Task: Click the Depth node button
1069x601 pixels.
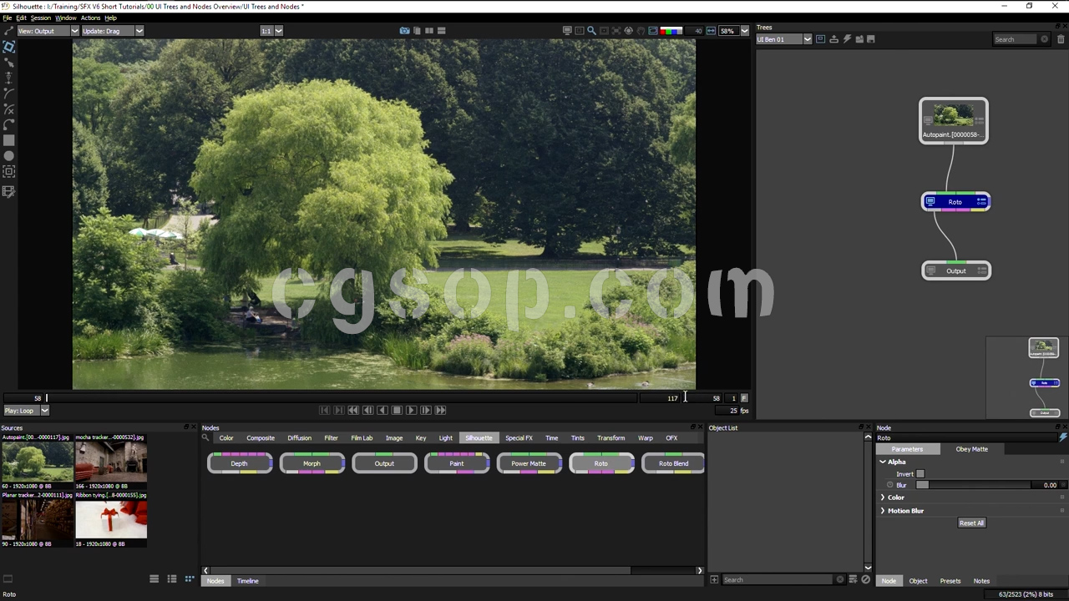Action: (240, 463)
